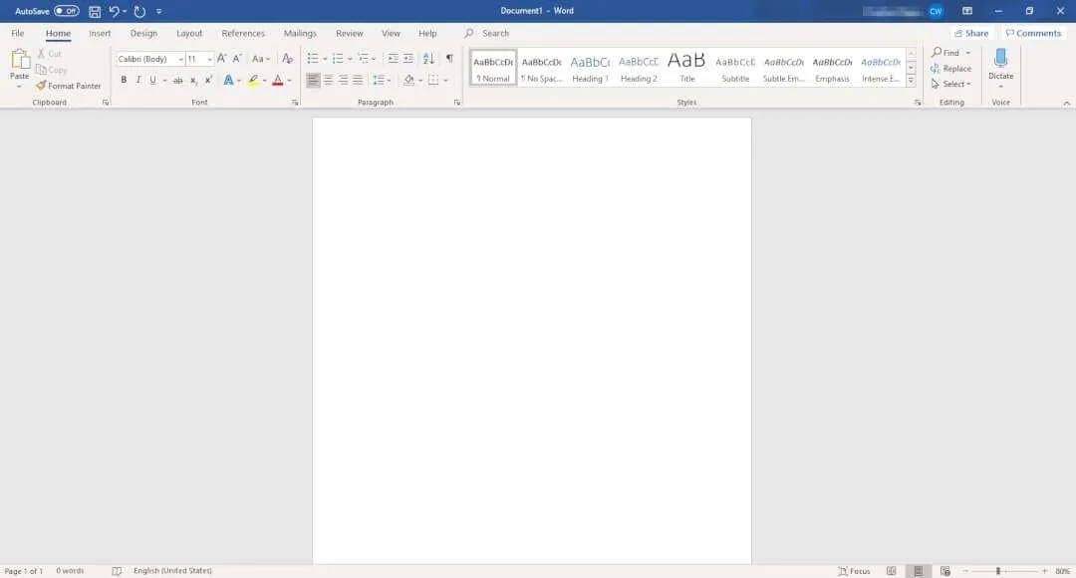The width and height of the screenshot is (1076, 578).
Task: Apply subscript formatting
Action: pyautogui.click(x=193, y=81)
